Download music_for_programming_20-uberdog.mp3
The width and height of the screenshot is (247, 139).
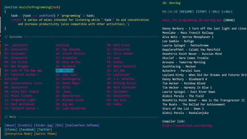(x=192, y=20)
